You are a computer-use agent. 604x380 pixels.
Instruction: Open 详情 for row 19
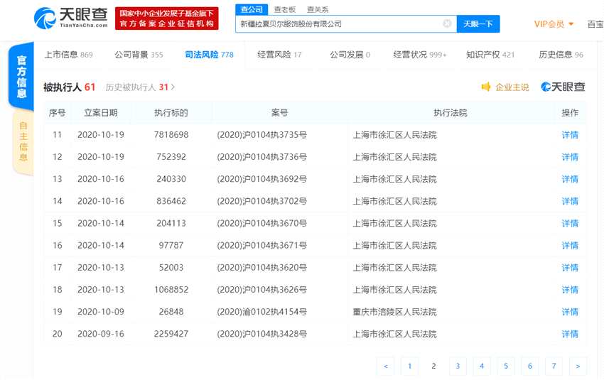(570, 312)
